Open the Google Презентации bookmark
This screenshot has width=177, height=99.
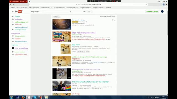tap(85, 8)
